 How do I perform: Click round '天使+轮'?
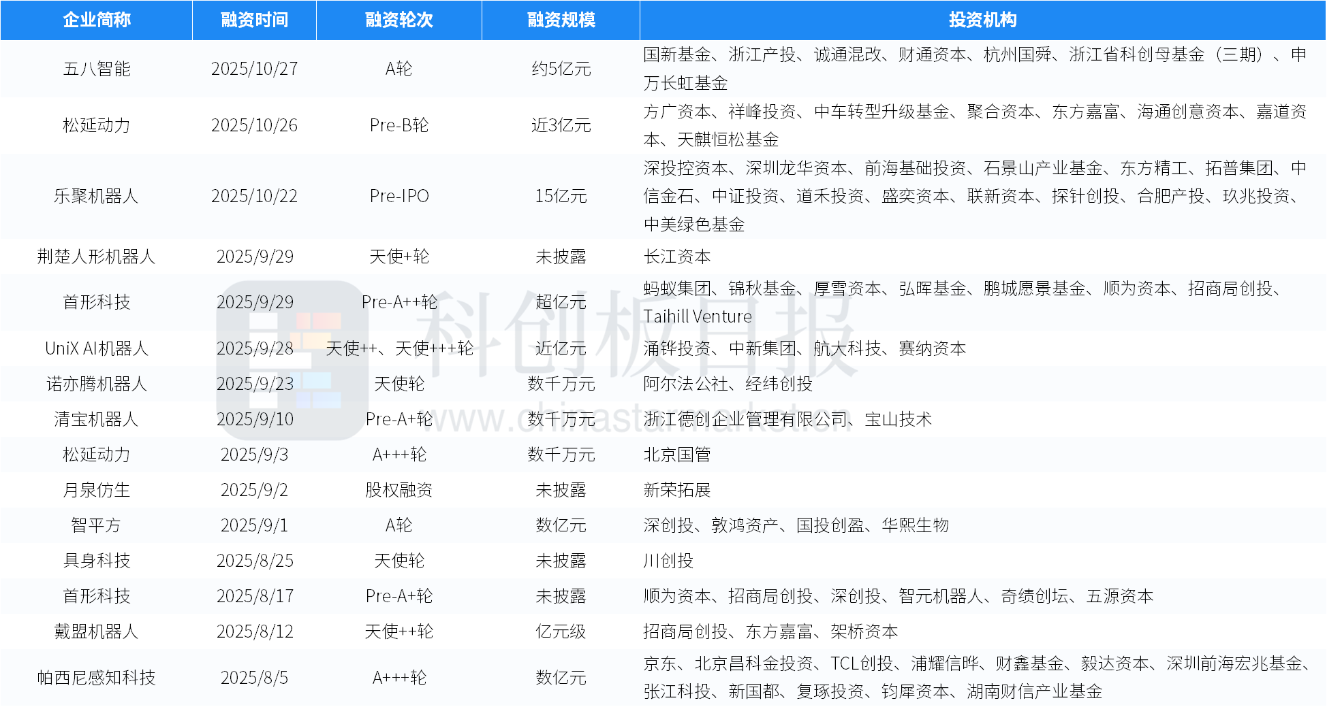399,257
